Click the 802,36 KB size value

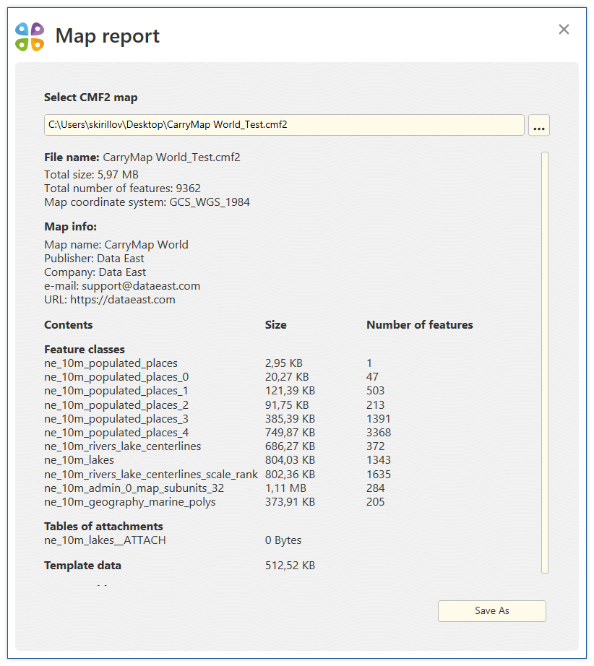(290, 474)
